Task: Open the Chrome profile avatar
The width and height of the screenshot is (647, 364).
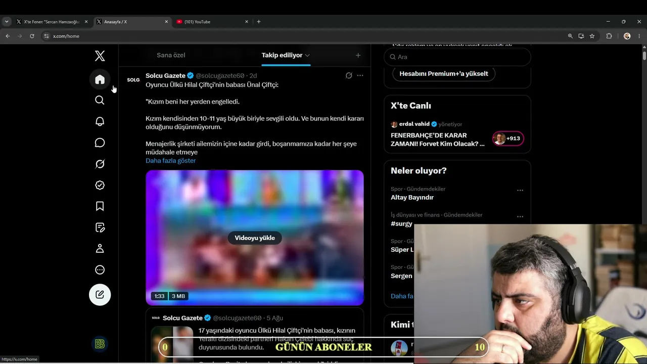Action: (x=627, y=36)
